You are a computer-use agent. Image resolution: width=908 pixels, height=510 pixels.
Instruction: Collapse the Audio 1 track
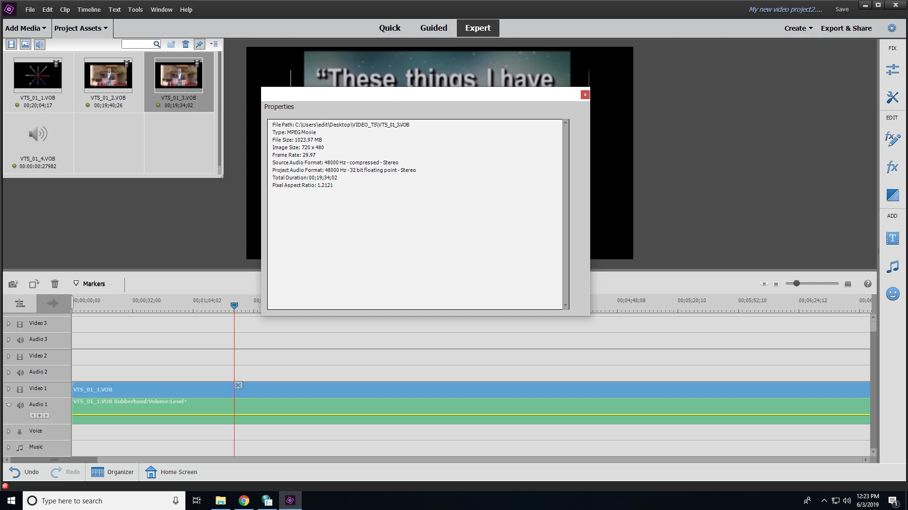point(9,405)
